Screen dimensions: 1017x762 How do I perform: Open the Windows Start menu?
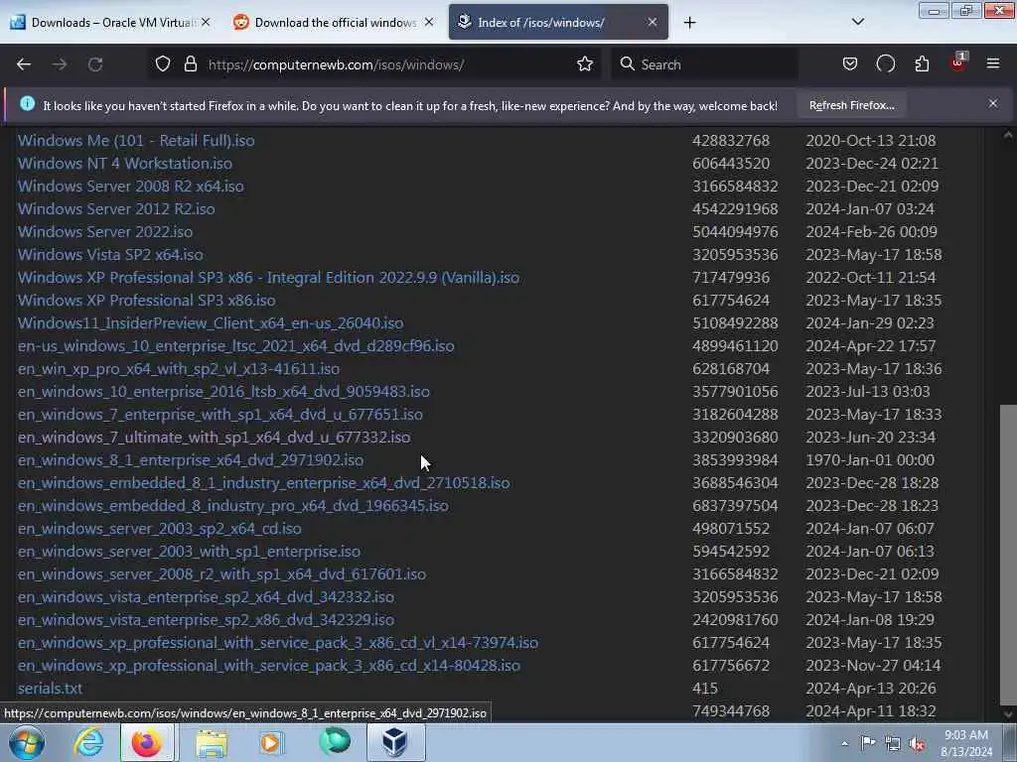(27, 742)
